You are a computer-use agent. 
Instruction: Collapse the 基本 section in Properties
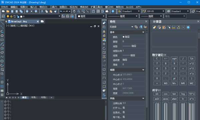tap(143, 32)
